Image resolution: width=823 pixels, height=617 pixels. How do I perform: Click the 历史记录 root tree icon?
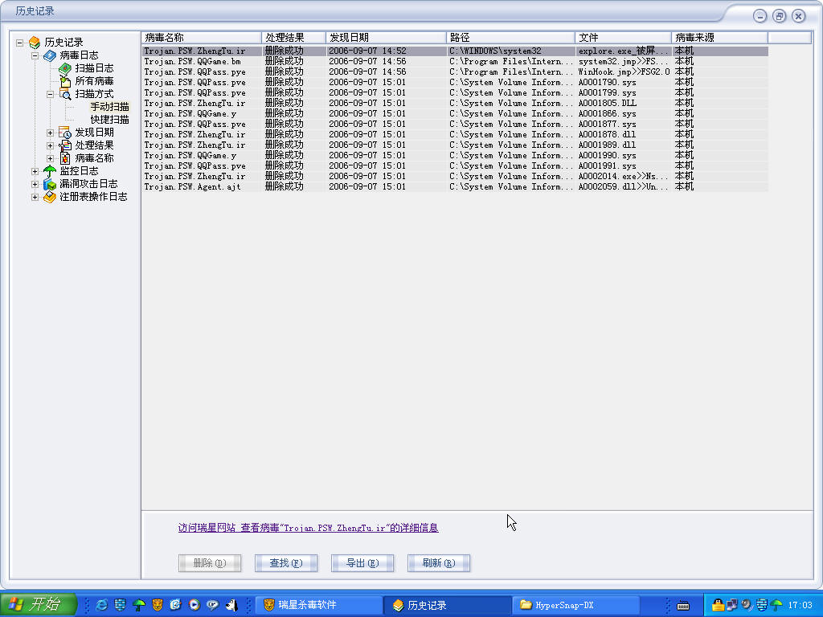[35, 42]
